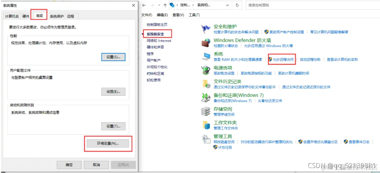Switch to the 系统保护 tab
The width and height of the screenshot is (380, 173).
coord(57,16)
